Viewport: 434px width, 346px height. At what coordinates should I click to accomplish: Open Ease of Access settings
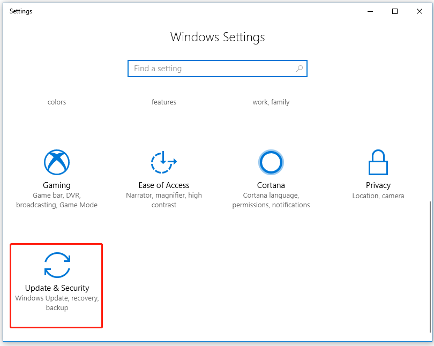pyautogui.click(x=163, y=185)
